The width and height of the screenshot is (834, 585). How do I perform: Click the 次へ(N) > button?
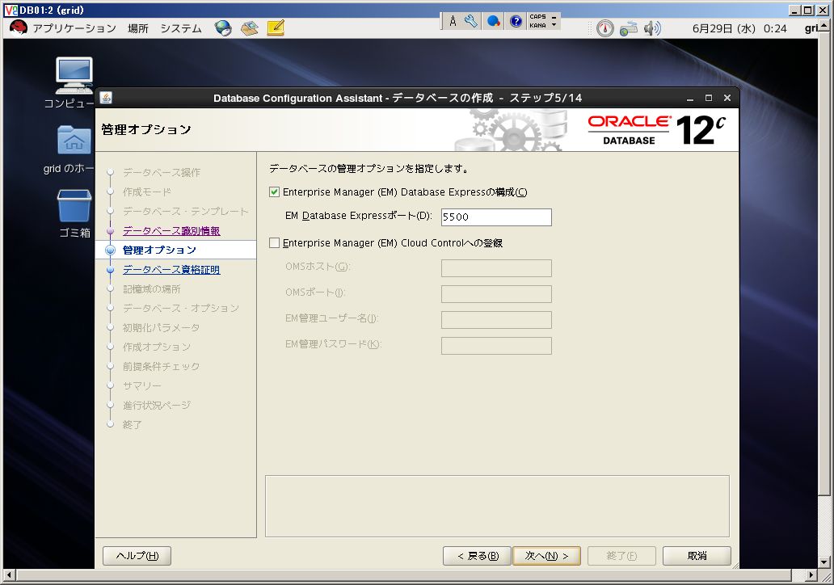(546, 556)
